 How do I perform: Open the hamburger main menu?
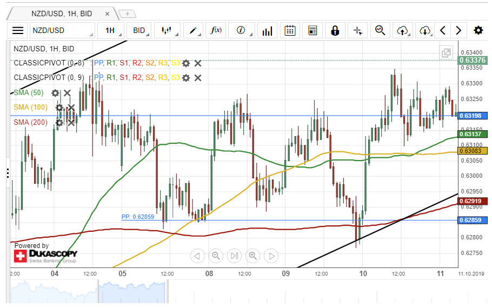click(x=18, y=30)
